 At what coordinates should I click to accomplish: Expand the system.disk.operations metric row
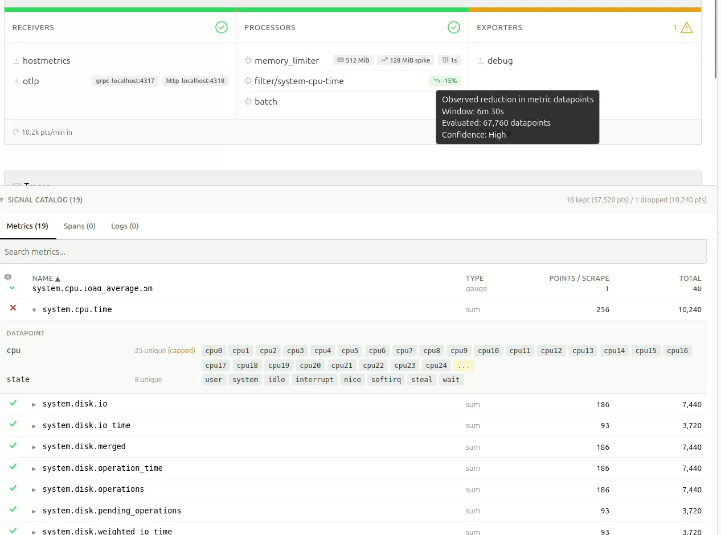[x=34, y=489]
